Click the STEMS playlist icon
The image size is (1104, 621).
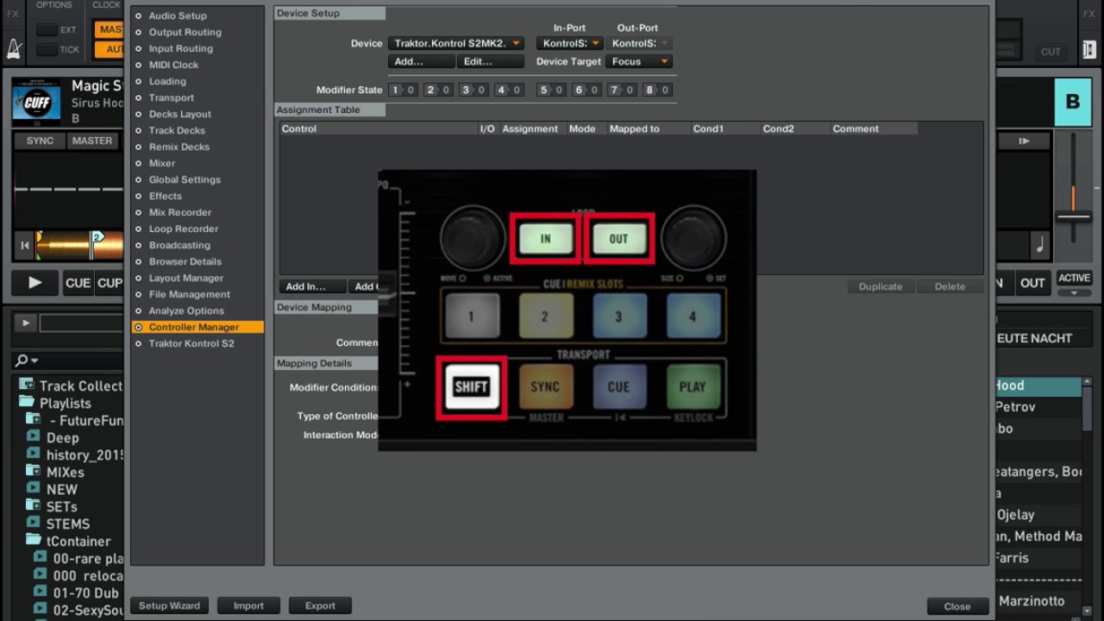coord(33,523)
